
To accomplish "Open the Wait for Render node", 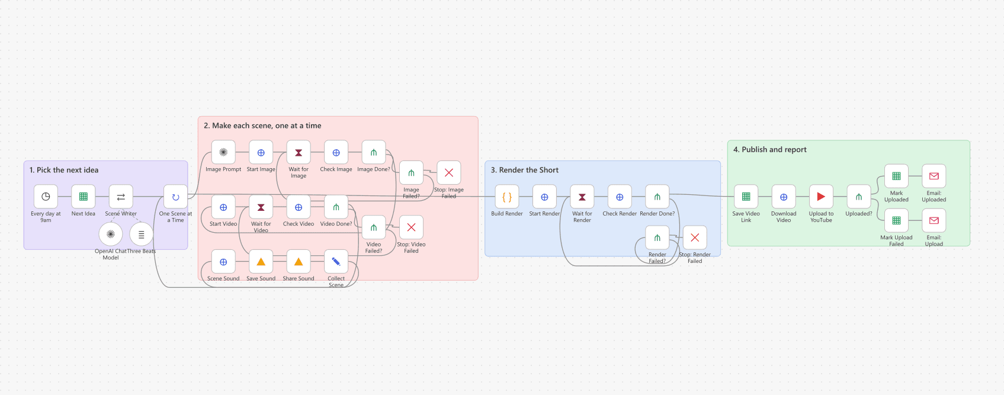I will click(582, 197).
